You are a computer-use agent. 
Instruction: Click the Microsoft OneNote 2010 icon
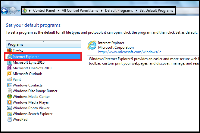tap(10, 68)
